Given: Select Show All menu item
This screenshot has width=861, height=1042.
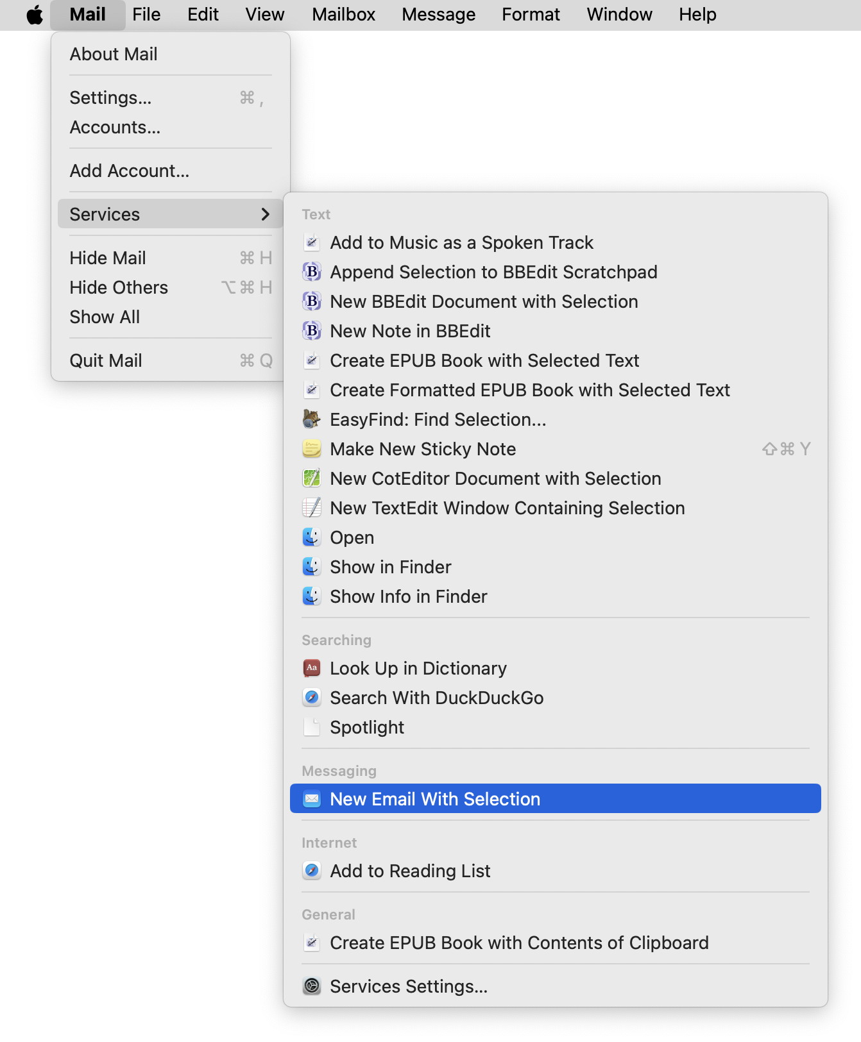Looking at the screenshot, I should 171,317.
